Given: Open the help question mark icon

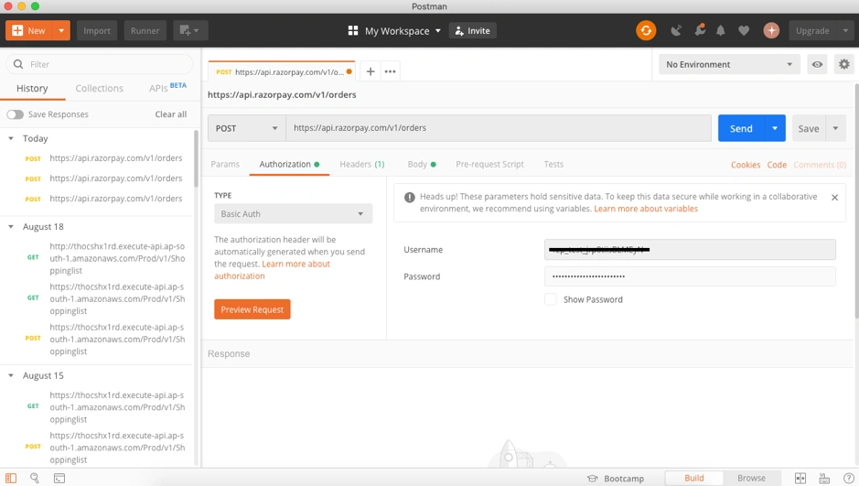Looking at the screenshot, I should pyautogui.click(x=849, y=479).
